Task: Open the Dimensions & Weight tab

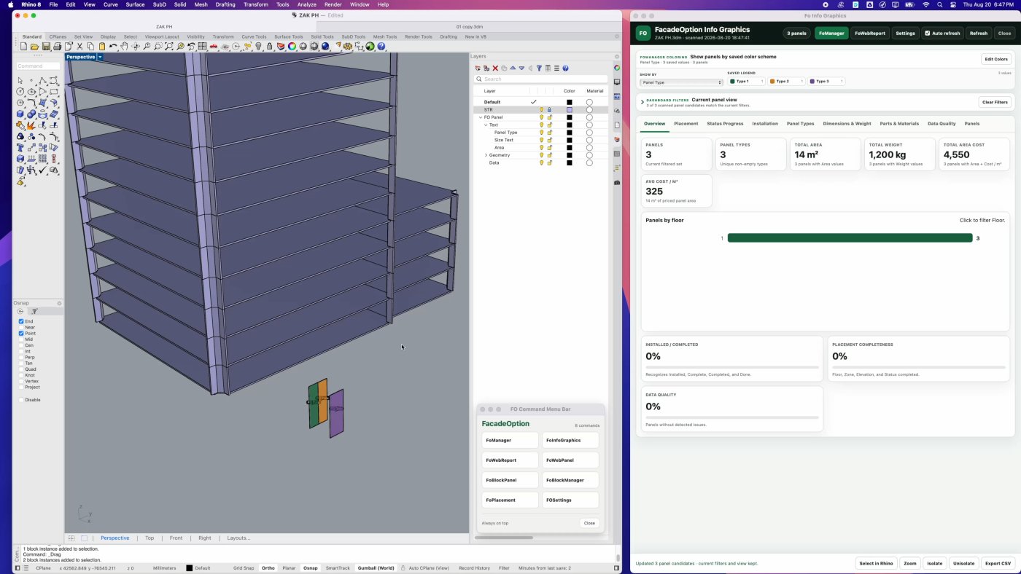Action: [x=847, y=124]
